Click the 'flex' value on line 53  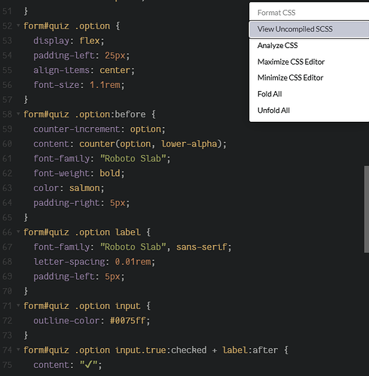point(90,41)
